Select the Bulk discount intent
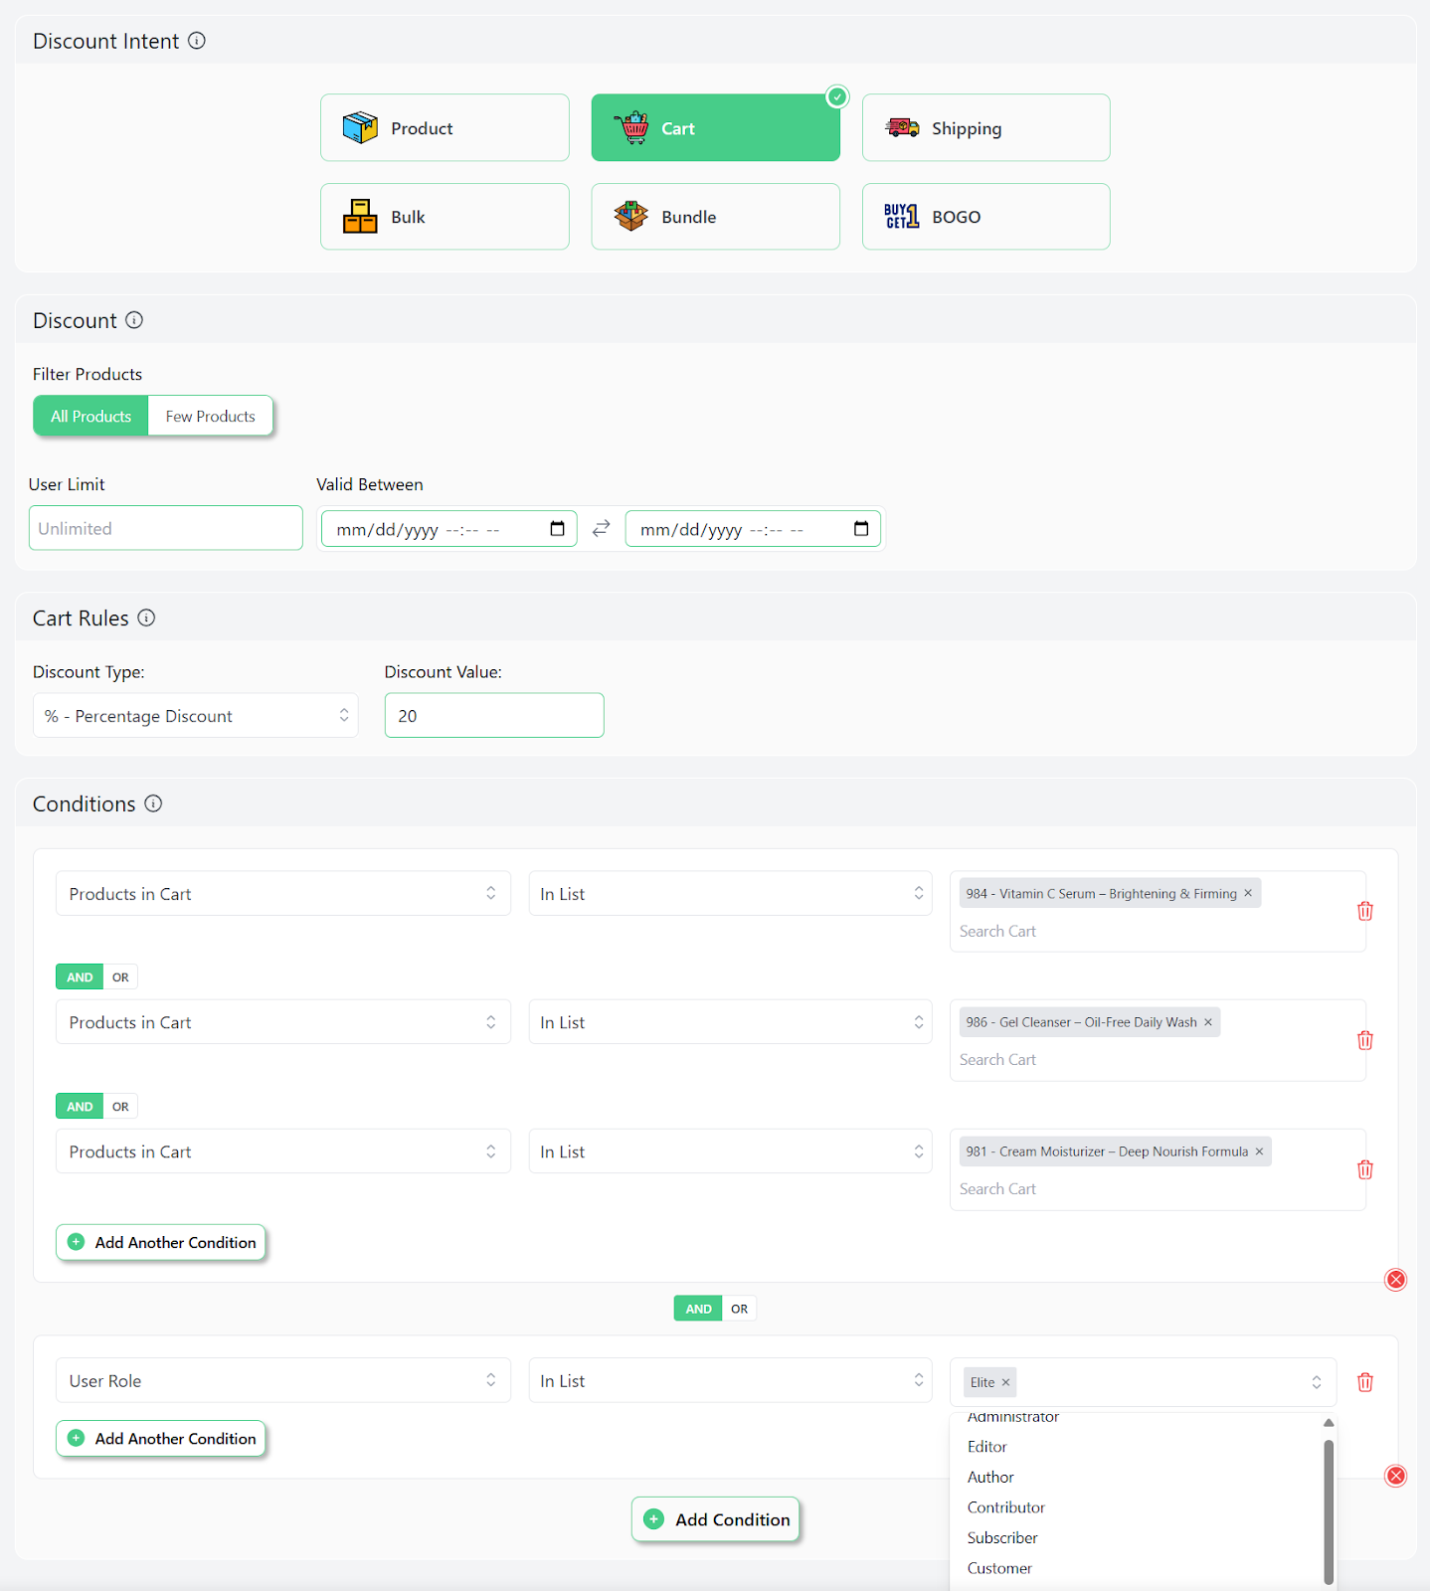Image resolution: width=1430 pixels, height=1591 pixels. (x=445, y=216)
